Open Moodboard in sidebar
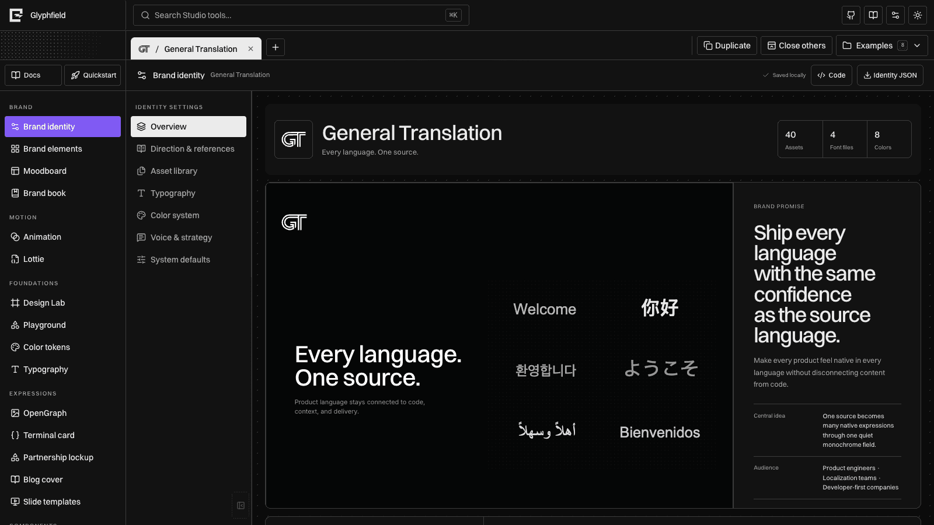Viewport: 934px width, 525px height. click(x=62, y=171)
